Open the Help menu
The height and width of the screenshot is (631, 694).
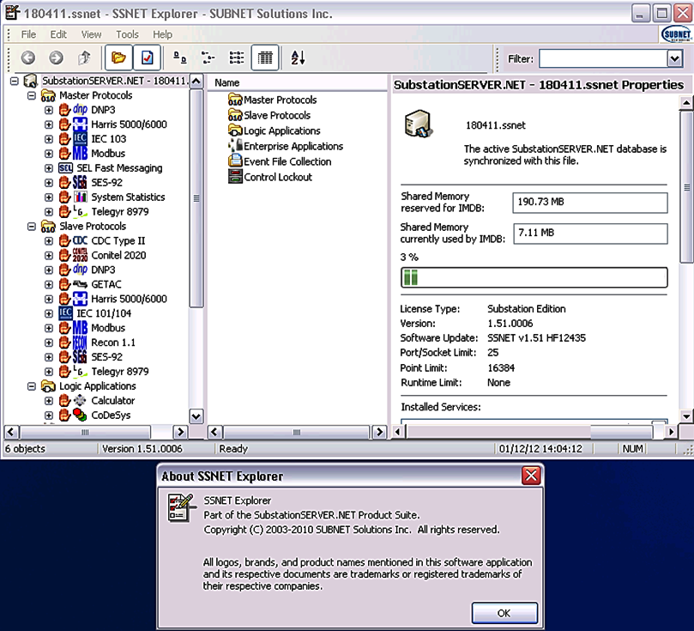pyautogui.click(x=162, y=34)
